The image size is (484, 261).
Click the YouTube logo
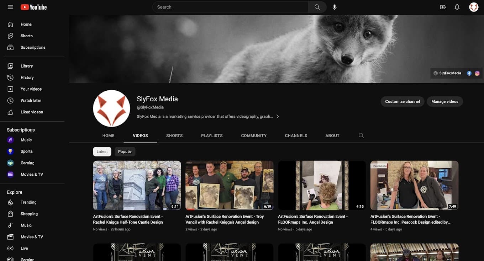coord(33,7)
